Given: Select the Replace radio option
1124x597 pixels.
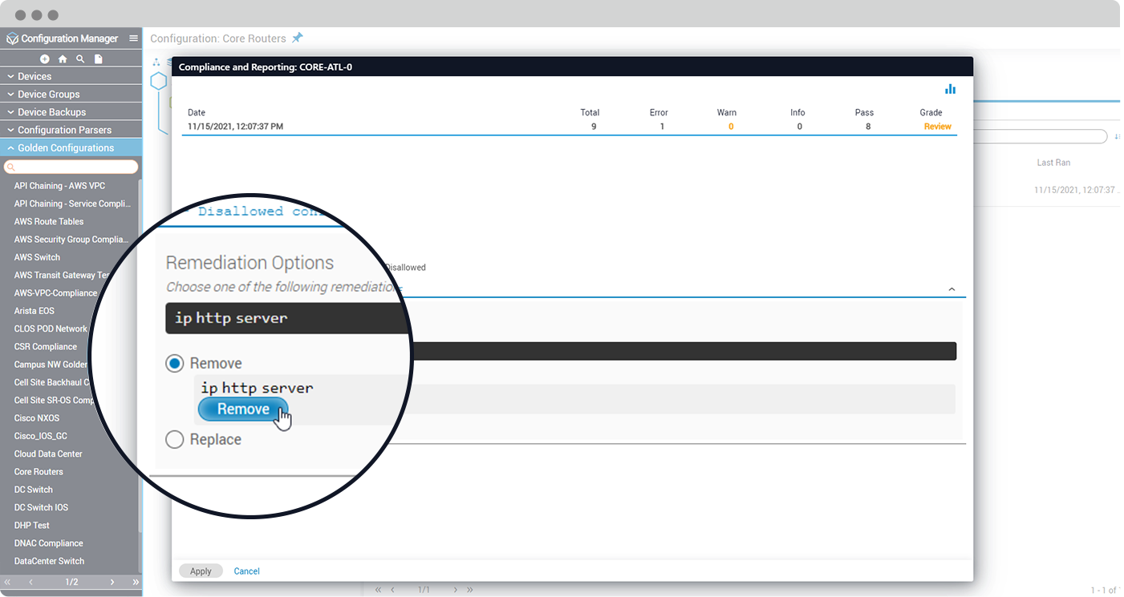Looking at the screenshot, I should point(174,439).
